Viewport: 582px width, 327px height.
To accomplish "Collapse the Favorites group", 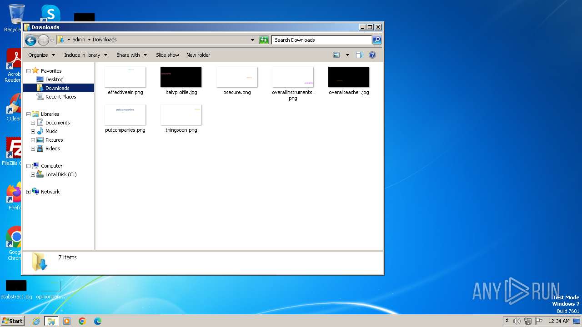I will click(x=28, y=71).
